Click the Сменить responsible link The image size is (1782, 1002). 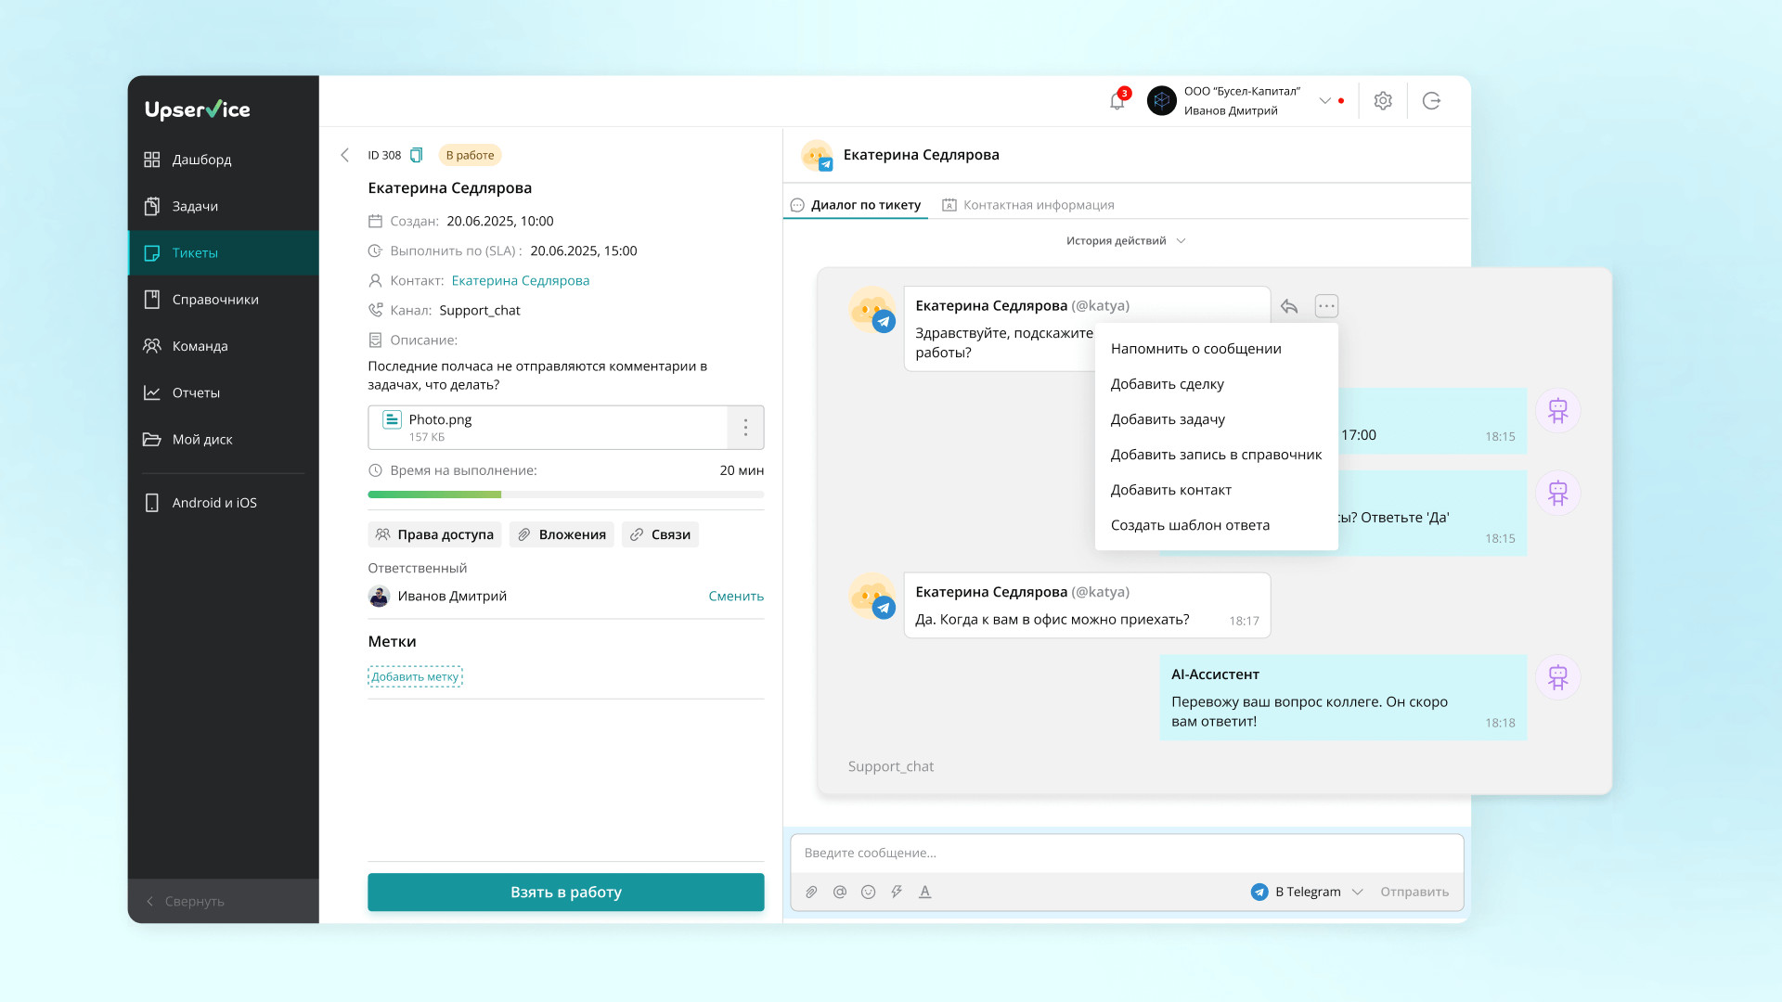[x=736, y=597]
